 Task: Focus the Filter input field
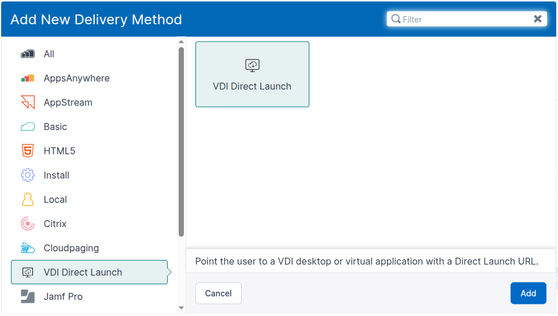click(463, 19)
